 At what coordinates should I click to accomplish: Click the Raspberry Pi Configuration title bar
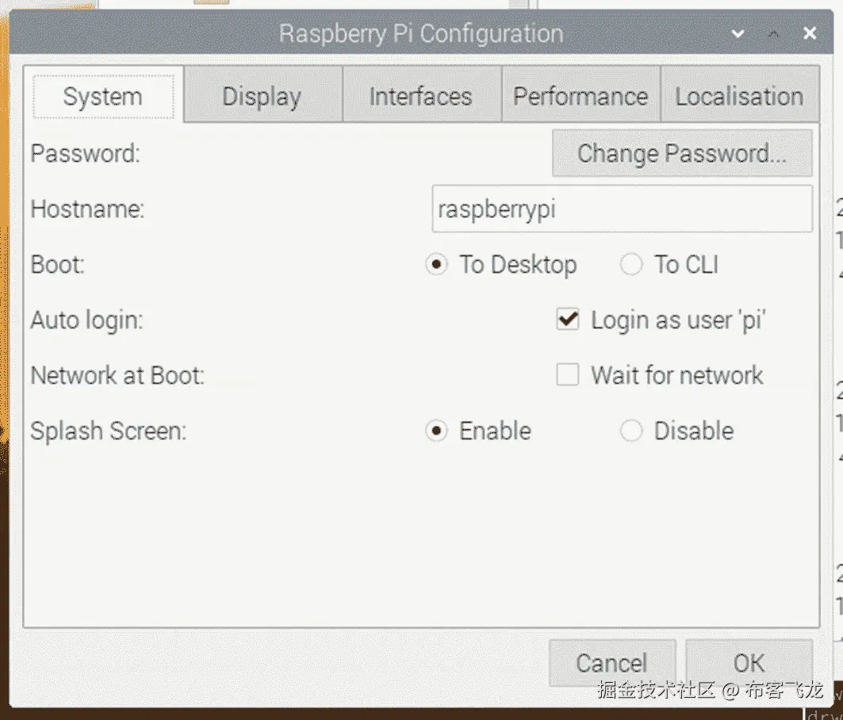(420, 34)
